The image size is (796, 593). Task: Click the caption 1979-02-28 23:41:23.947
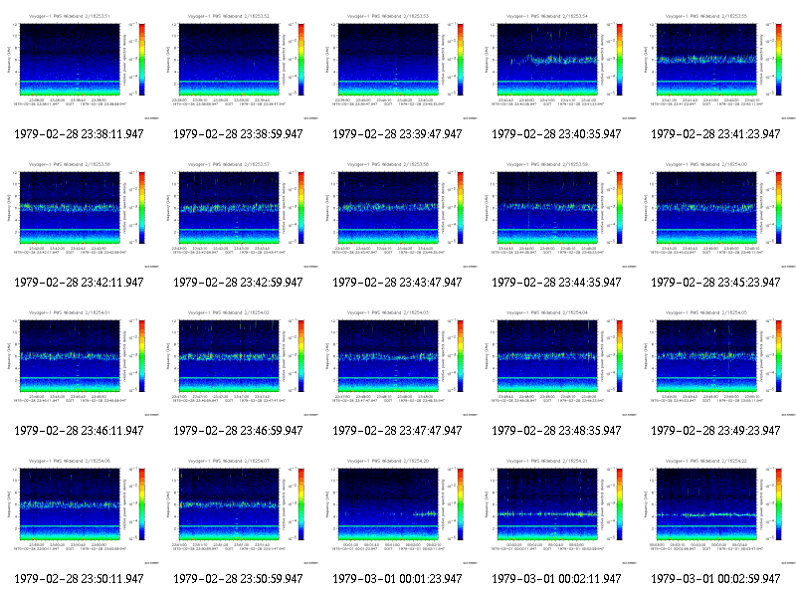[x=715, y=134]
